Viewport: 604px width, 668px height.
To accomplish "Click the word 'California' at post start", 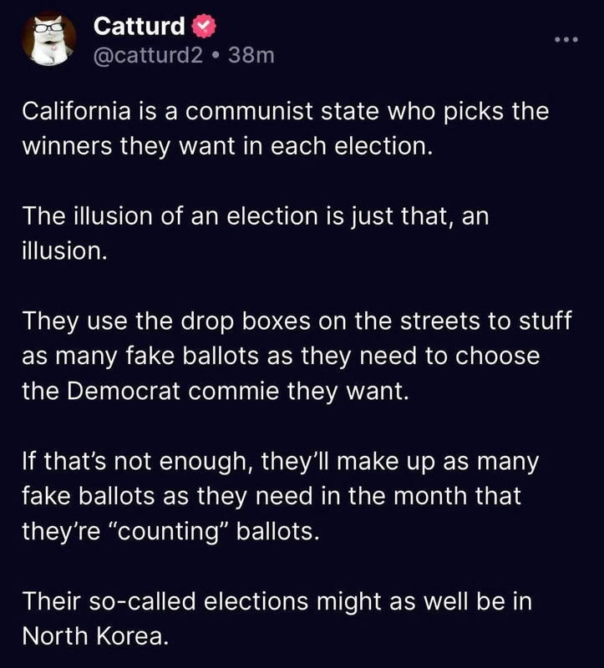I will tap(77, 111).
